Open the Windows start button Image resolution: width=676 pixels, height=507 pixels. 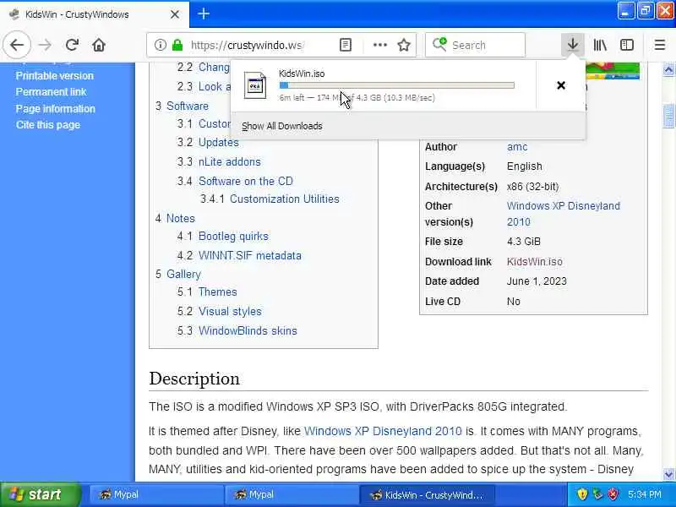point(41,494)
